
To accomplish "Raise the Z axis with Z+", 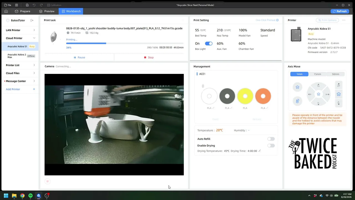I will tap(339, 85).
